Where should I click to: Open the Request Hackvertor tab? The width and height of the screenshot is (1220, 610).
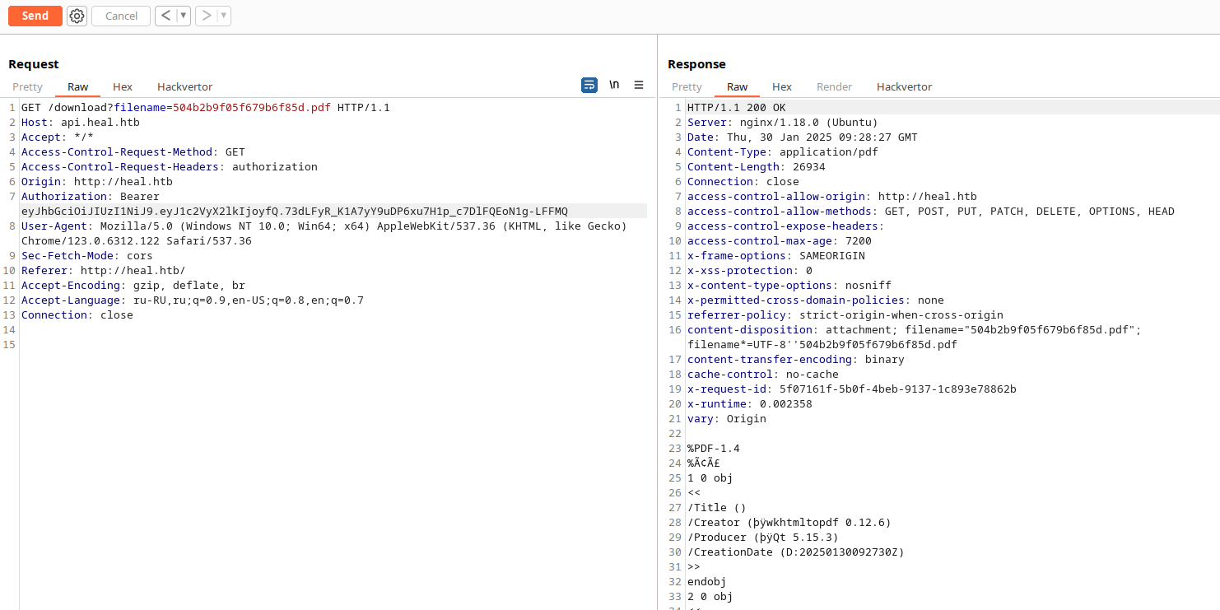click(184, 86)
